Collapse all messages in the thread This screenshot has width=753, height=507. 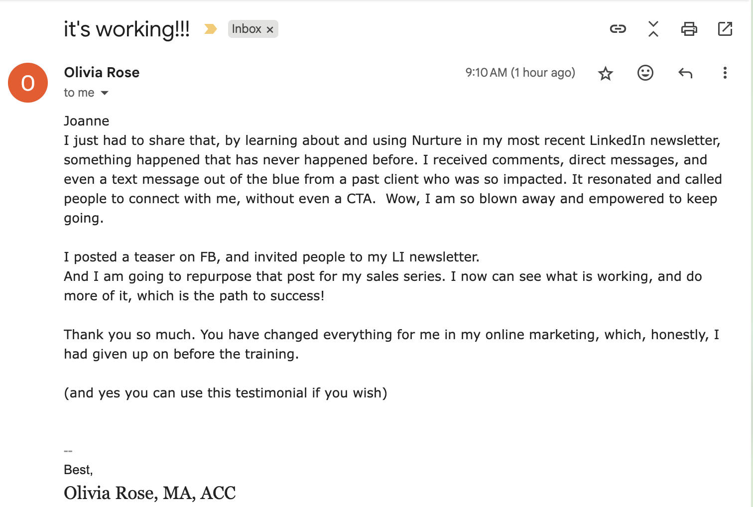click(653, 29)
